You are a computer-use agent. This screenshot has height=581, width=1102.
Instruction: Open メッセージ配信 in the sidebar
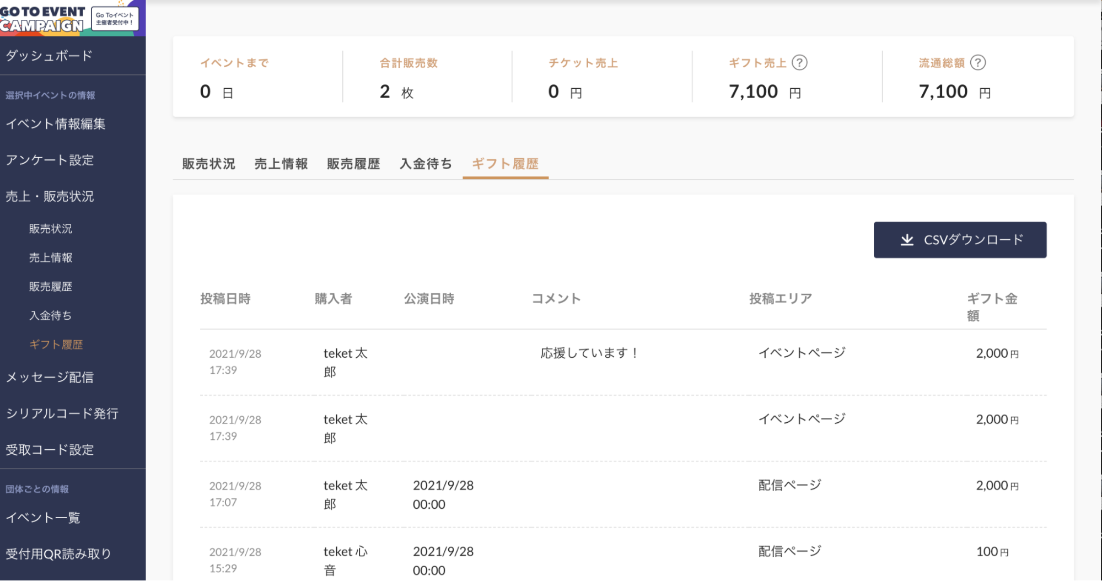click(50, 378)
